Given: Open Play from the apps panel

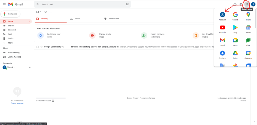Looking at the screenshot, I should click(x=235, y=29).
